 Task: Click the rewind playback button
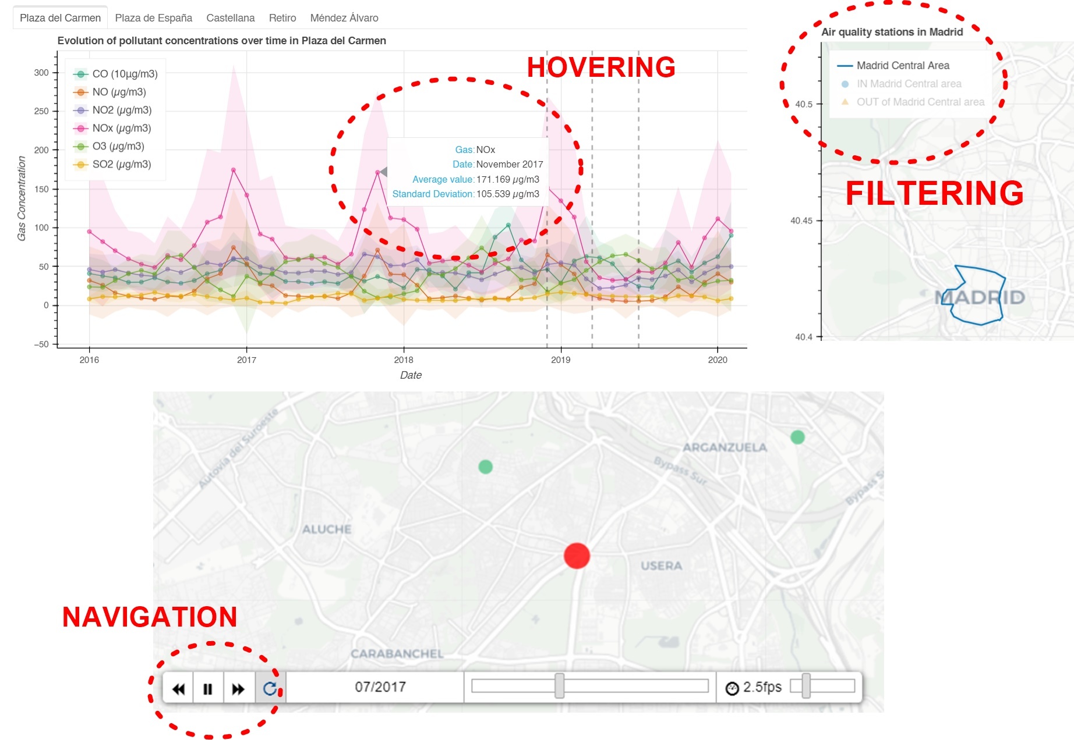click(178, 688)
